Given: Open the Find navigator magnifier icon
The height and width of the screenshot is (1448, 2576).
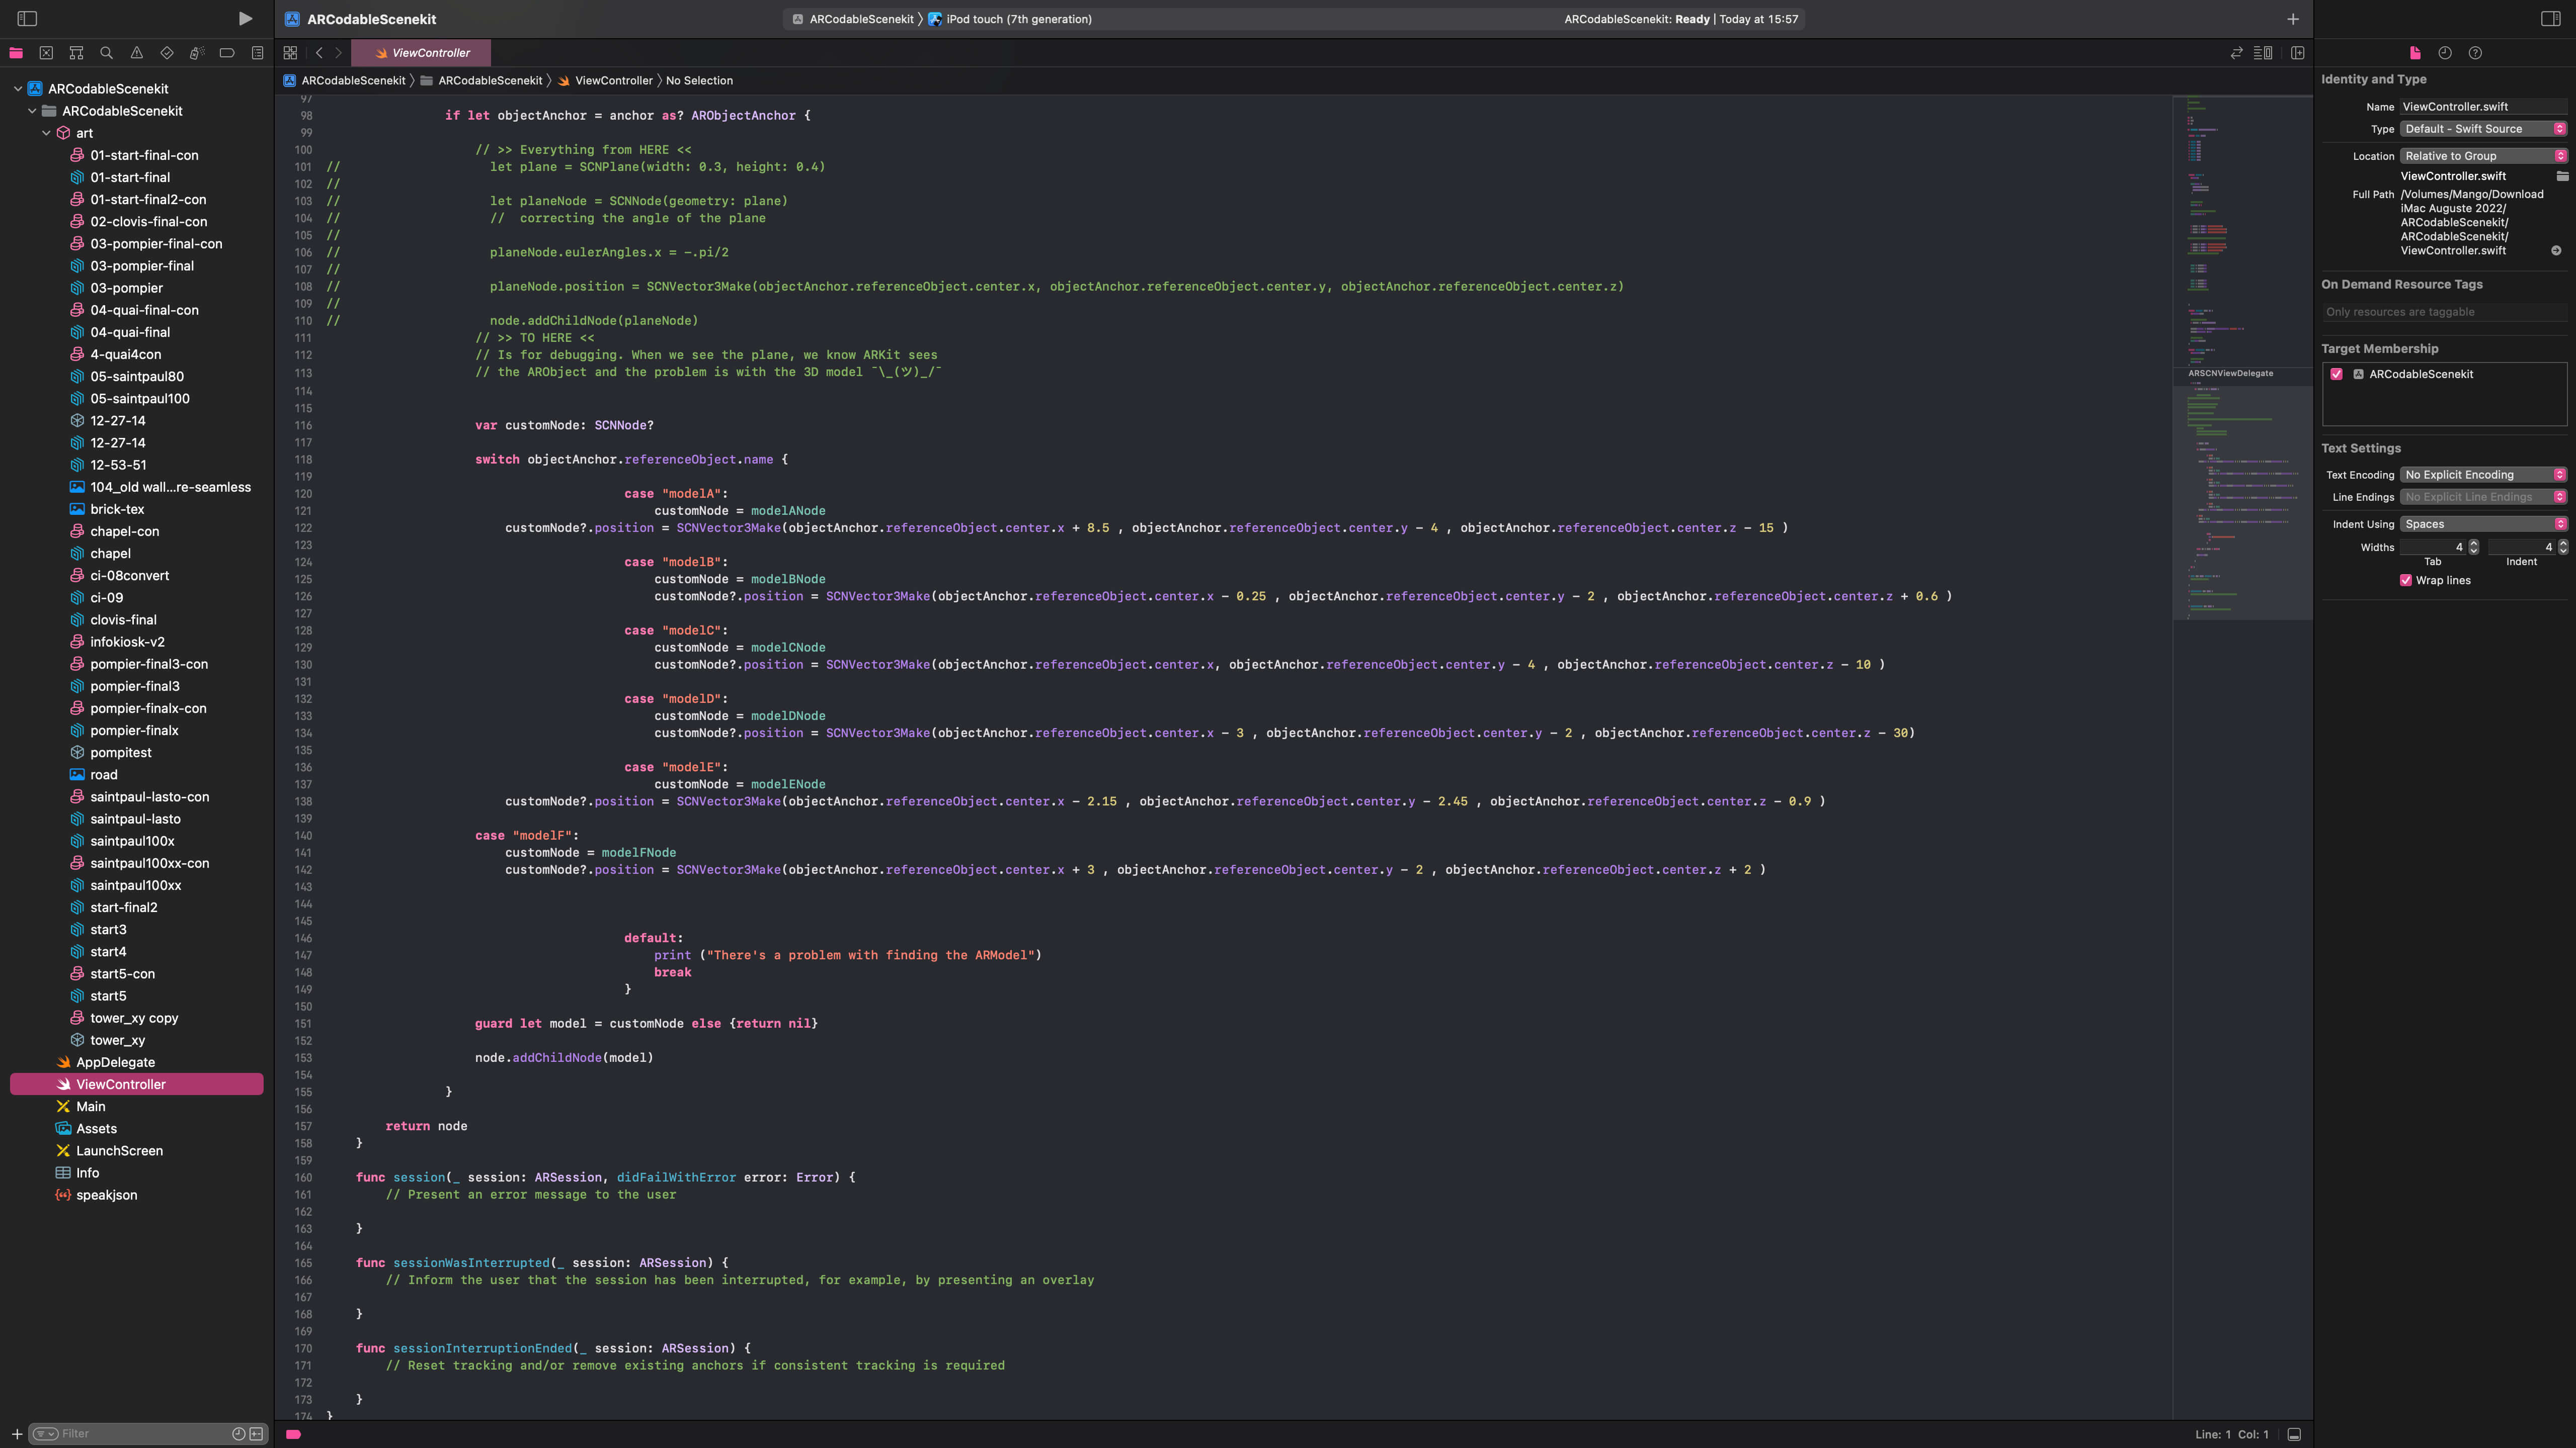Looking at the screenshot, I should (106, 53).
